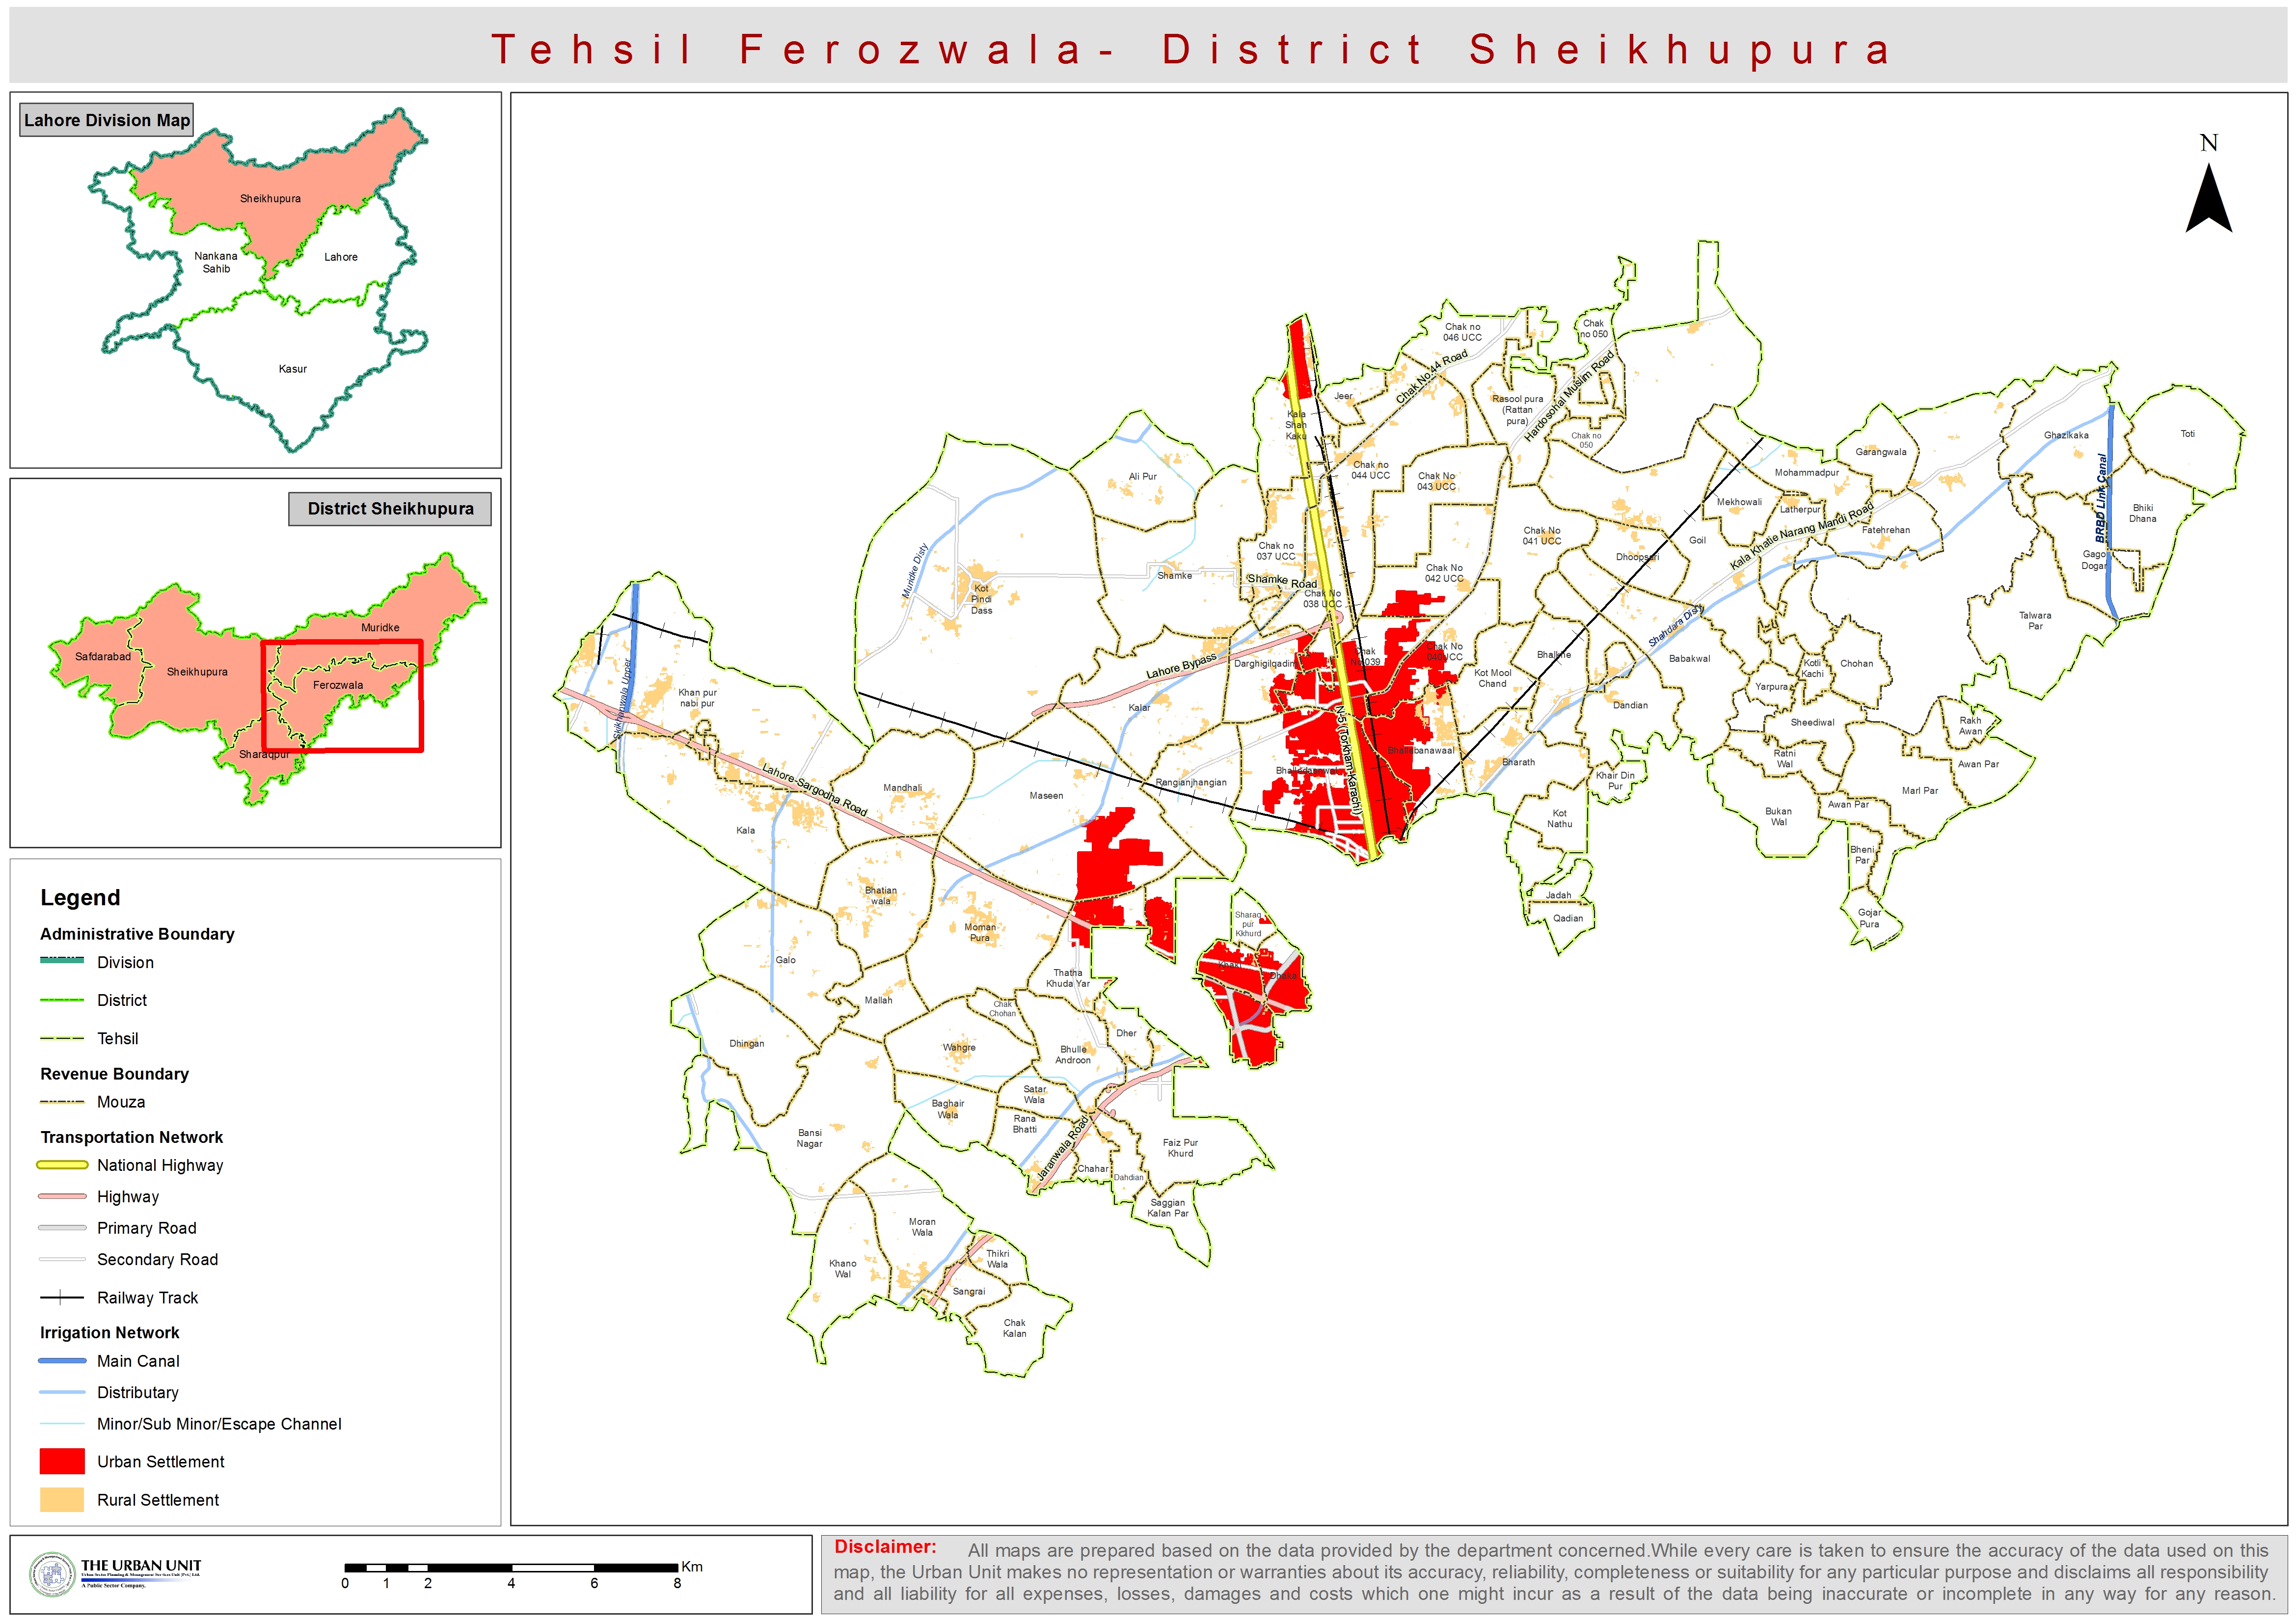Click the Railway Track legend symbol
The width and height of the screenshot is (2296, 1623).
[62, 1297]
